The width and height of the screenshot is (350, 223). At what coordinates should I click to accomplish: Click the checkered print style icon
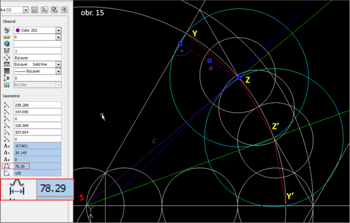[7, 58]
